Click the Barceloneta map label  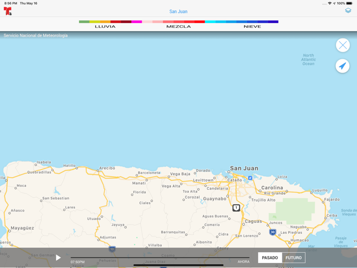149,173
